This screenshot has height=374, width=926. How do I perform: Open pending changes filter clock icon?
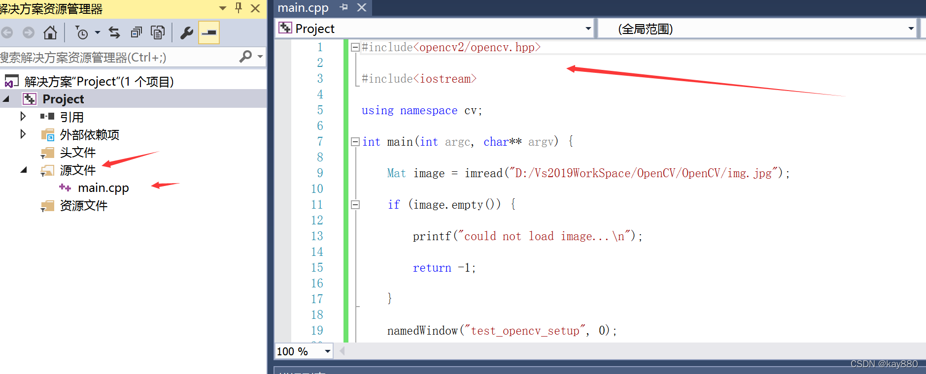pyautogui.click(x=82, y=33)
